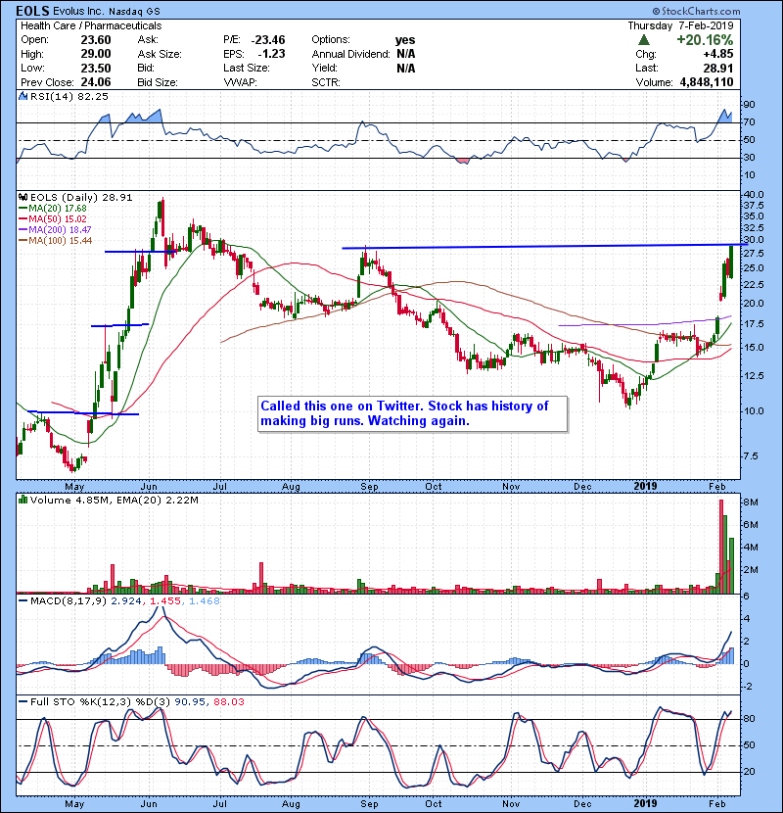Click the stochastic %D value 88.03
The height and width of the screenshot is (813, 783).
pos(228,702)
